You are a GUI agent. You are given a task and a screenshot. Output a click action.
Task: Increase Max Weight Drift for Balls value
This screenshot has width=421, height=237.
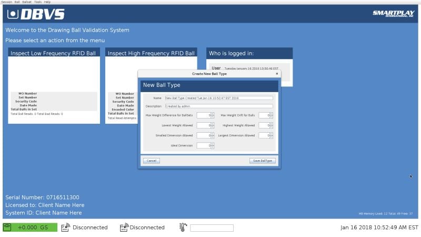tap(271, 114)
